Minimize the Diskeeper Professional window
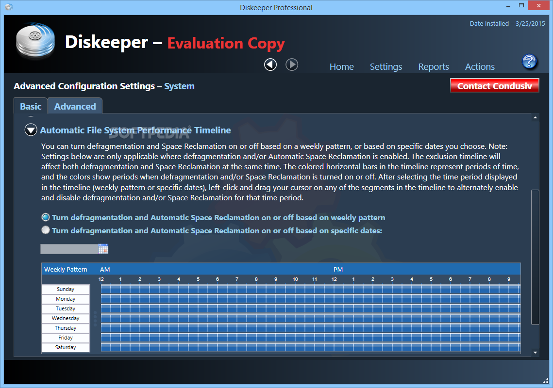This screenshot has height=388, width=553. tap(508, 6)
